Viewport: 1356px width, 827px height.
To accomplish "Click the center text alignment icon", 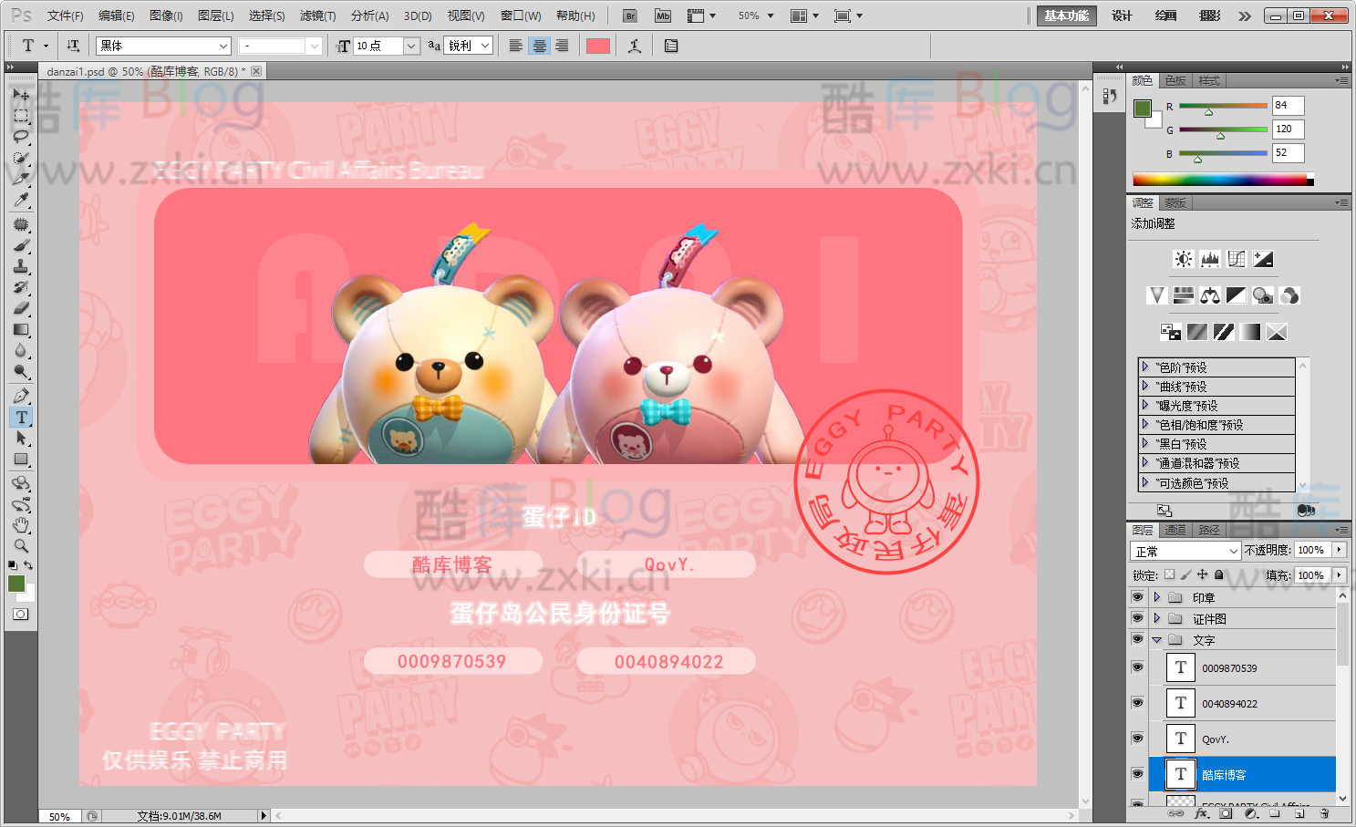I will (x=540, y=46).
